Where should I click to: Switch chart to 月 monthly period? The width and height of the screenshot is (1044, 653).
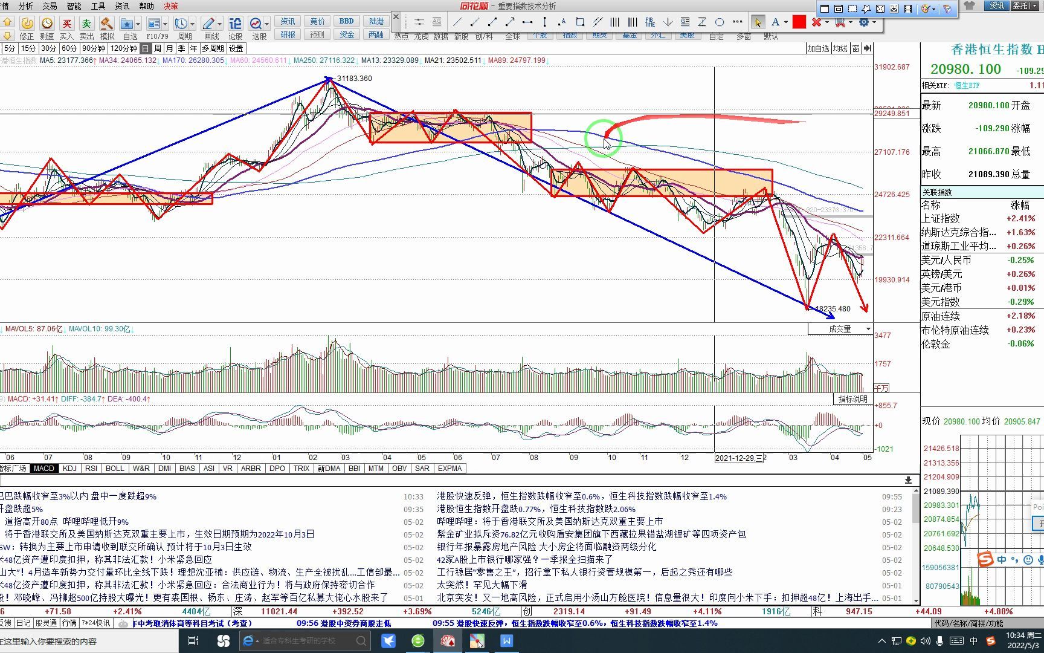[x=170, y=48]
